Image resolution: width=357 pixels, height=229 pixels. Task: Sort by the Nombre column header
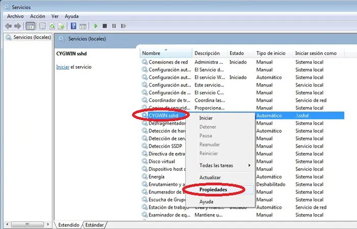point(166,53)
